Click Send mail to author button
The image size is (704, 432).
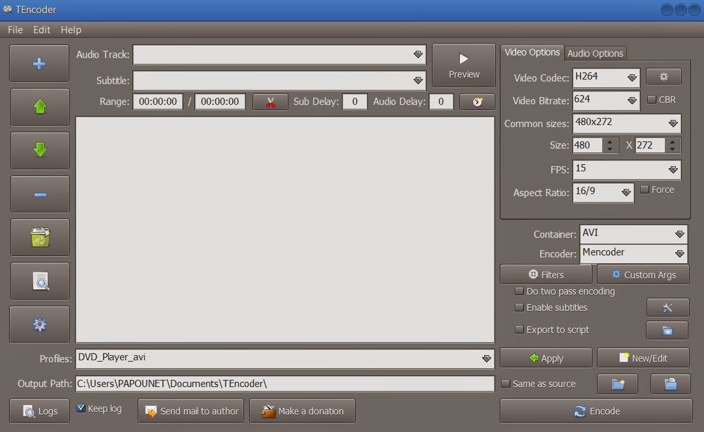coord(191,411)
